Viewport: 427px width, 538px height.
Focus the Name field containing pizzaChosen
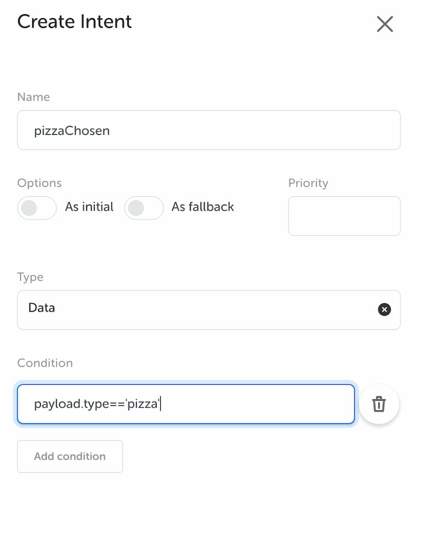pyautogui.click(x=209, y=130)
